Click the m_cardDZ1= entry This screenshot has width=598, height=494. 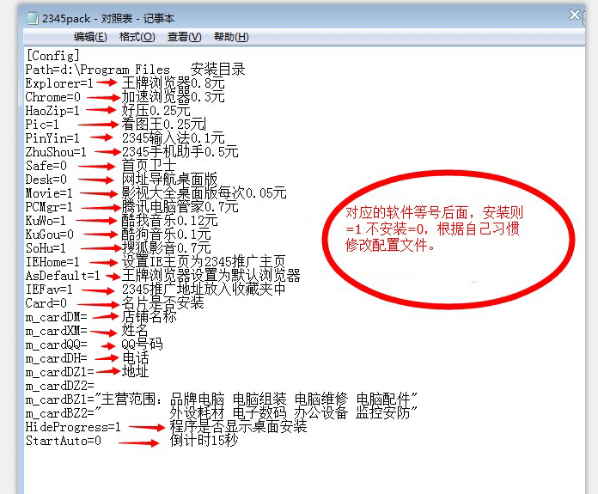click(60, 371)
